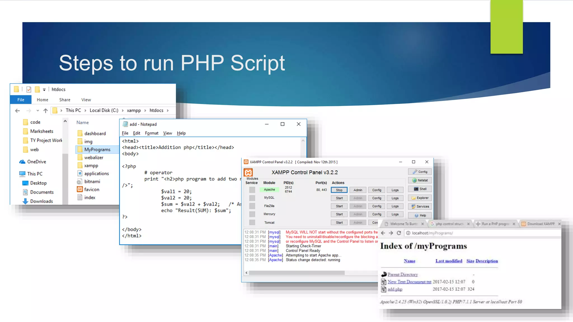This screenshot has width=573, height=322.
Task: Launch the XAMPP Shell button
Action: point(420,189)
